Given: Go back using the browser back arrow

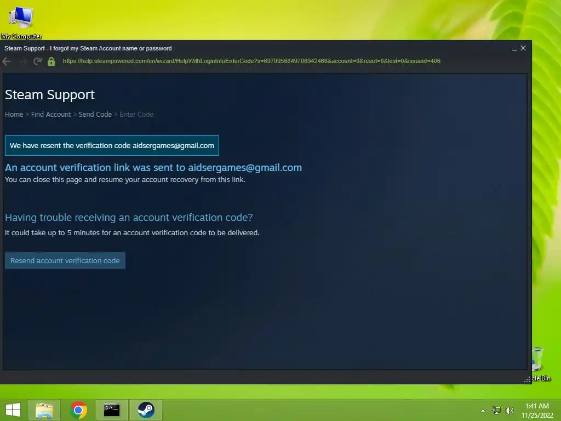Looking at the screenshot, I should pyautogui.click(x=7, y=61).
